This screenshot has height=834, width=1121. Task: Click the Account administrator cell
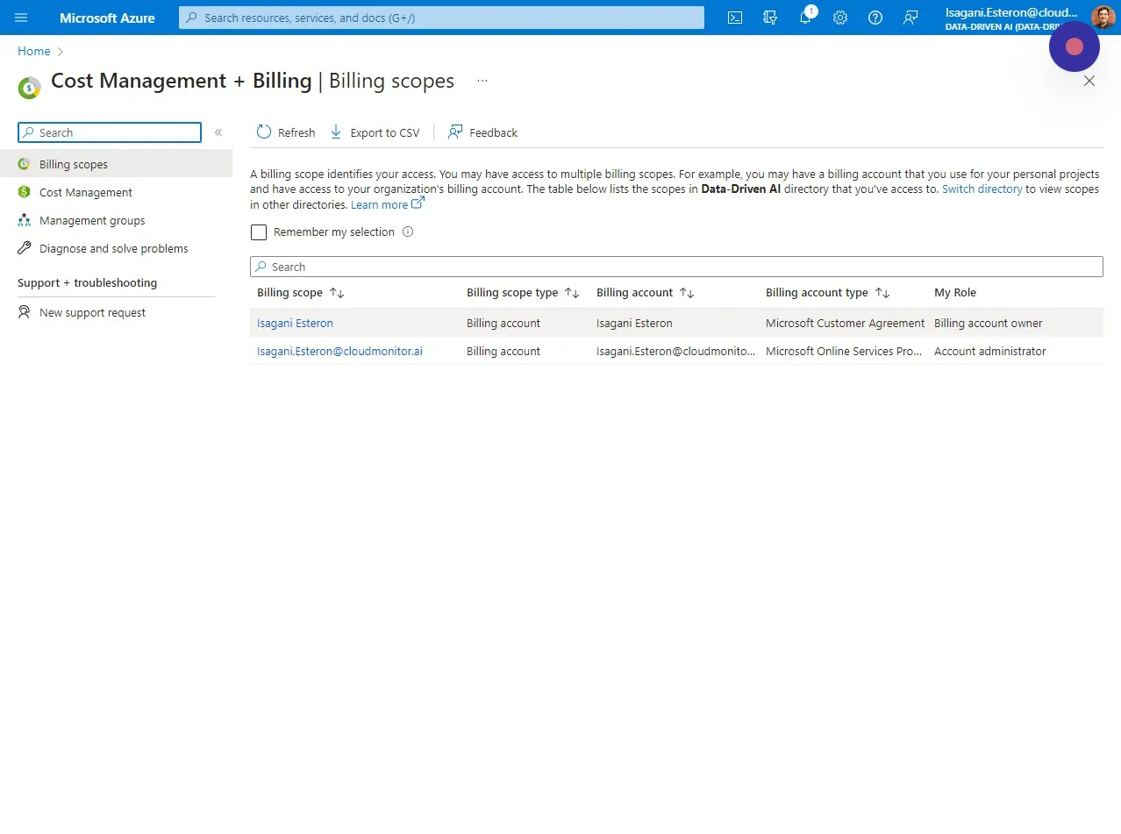coord(990,351)
